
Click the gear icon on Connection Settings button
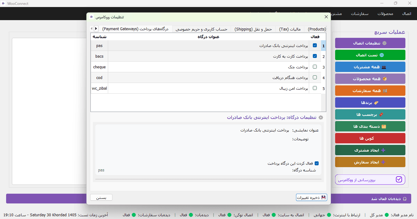tap(384, 43)
